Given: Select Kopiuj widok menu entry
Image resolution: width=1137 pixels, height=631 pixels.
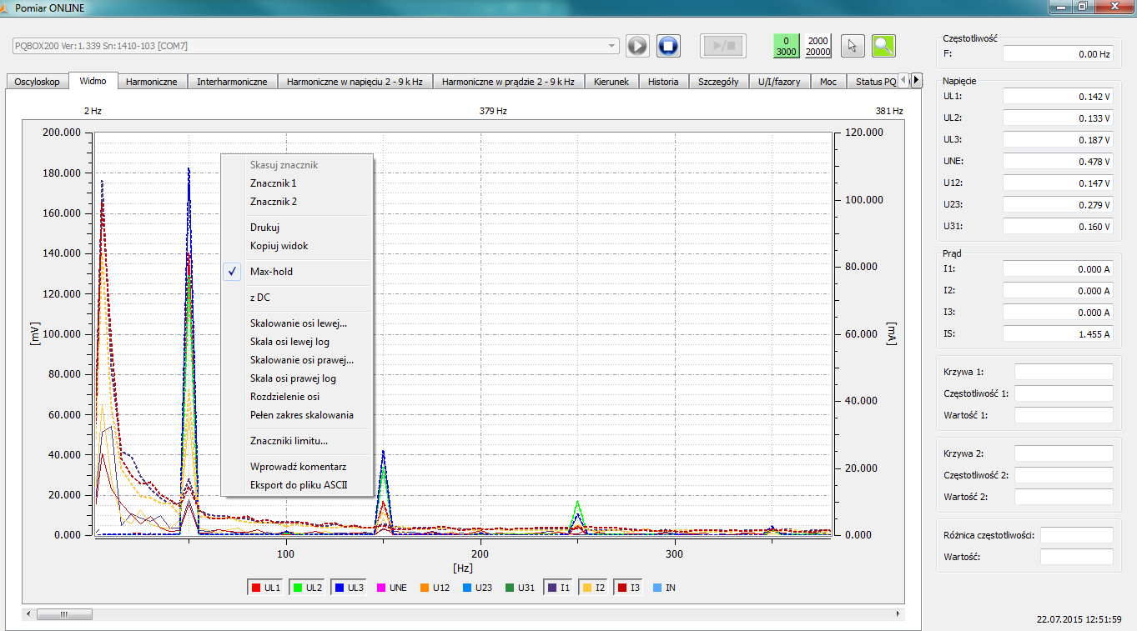Looking at the screenshot, I should coord(297,246).
